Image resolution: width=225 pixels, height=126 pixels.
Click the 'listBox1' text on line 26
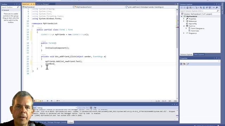point(50,64)
